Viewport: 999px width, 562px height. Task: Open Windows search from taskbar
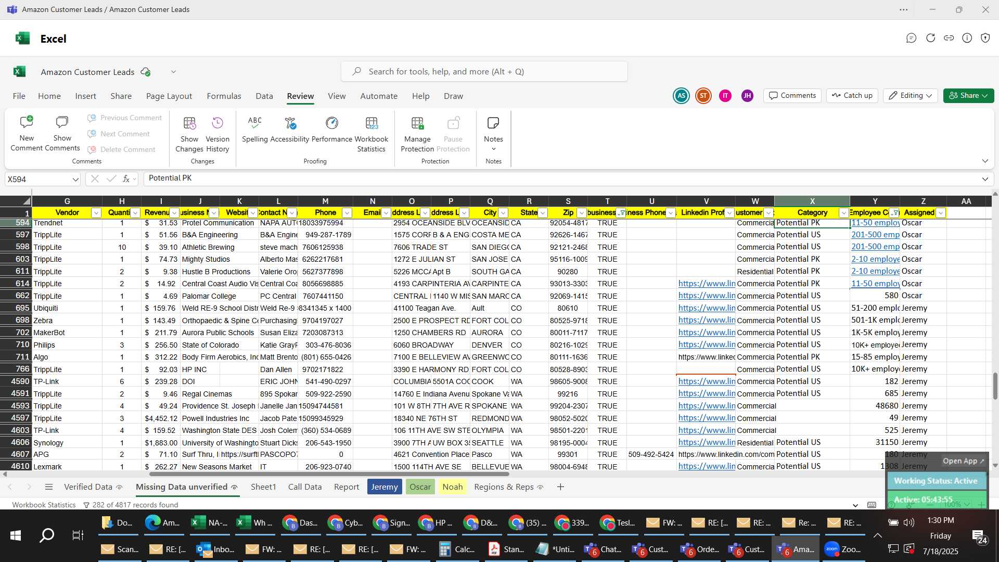47,535
